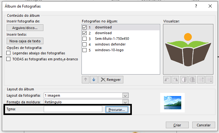Rotate picture left with rotate-left icon
This screenshot has width=219, height=133.
click(167, 80)
